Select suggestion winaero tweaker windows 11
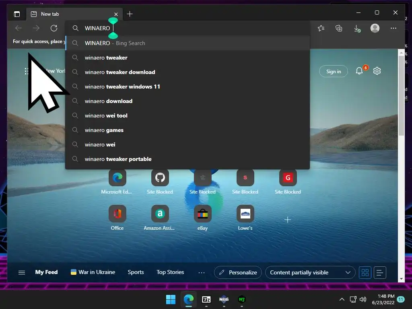 pos(187,87)
